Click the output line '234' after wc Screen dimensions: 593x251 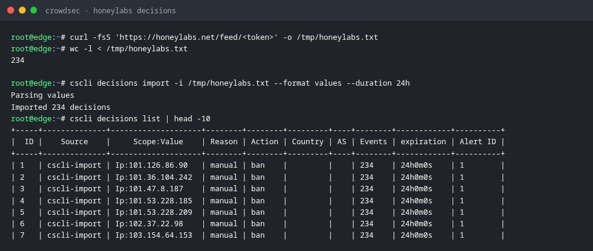[18, 60]
